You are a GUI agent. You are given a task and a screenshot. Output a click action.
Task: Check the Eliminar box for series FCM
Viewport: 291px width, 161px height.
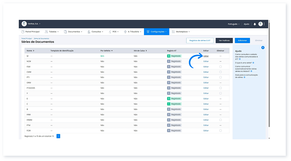coord(220,130)
